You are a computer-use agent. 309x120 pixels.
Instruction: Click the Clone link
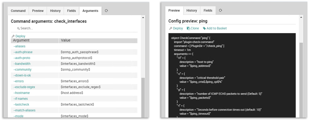195,28
